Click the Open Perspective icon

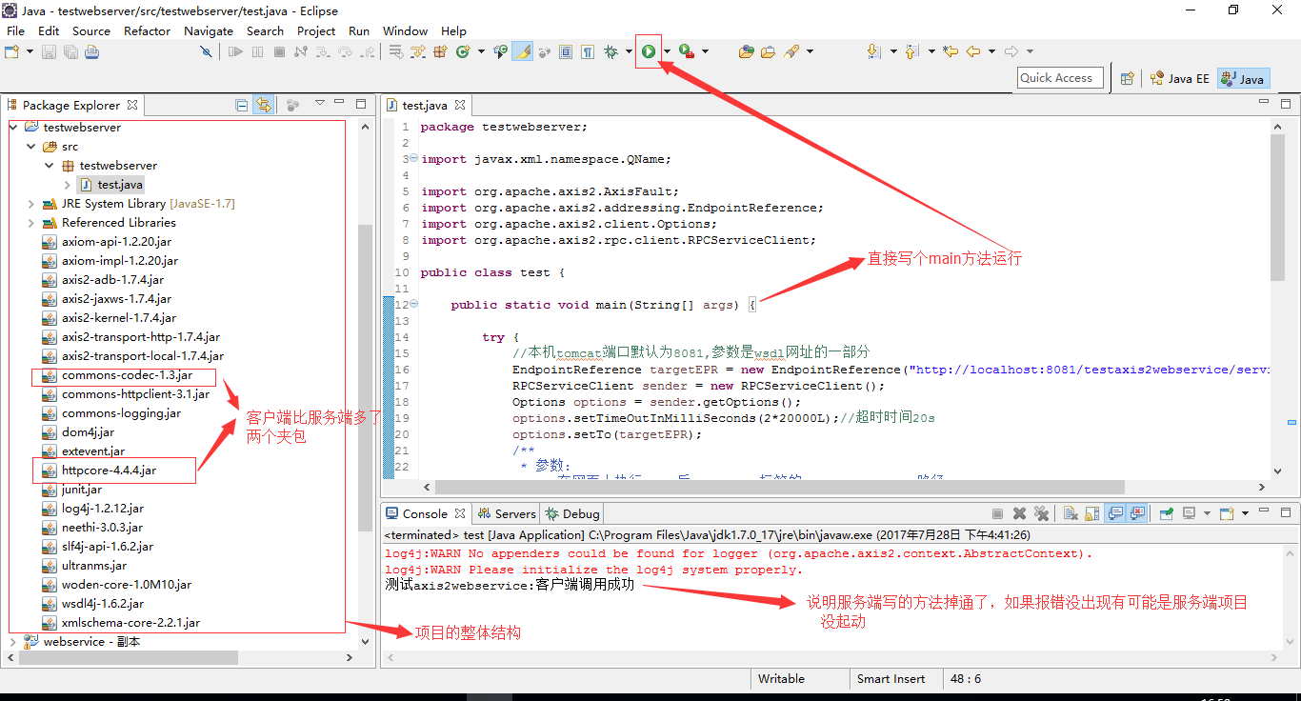click(x=1127, y=78)
